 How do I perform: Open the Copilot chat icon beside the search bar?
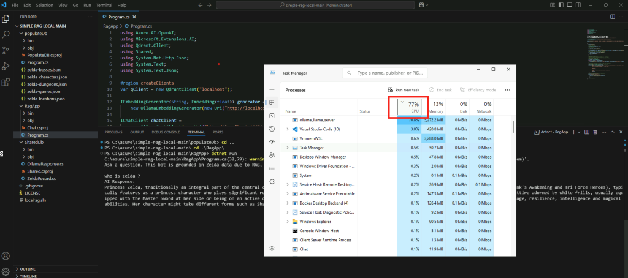pos(422,5)
